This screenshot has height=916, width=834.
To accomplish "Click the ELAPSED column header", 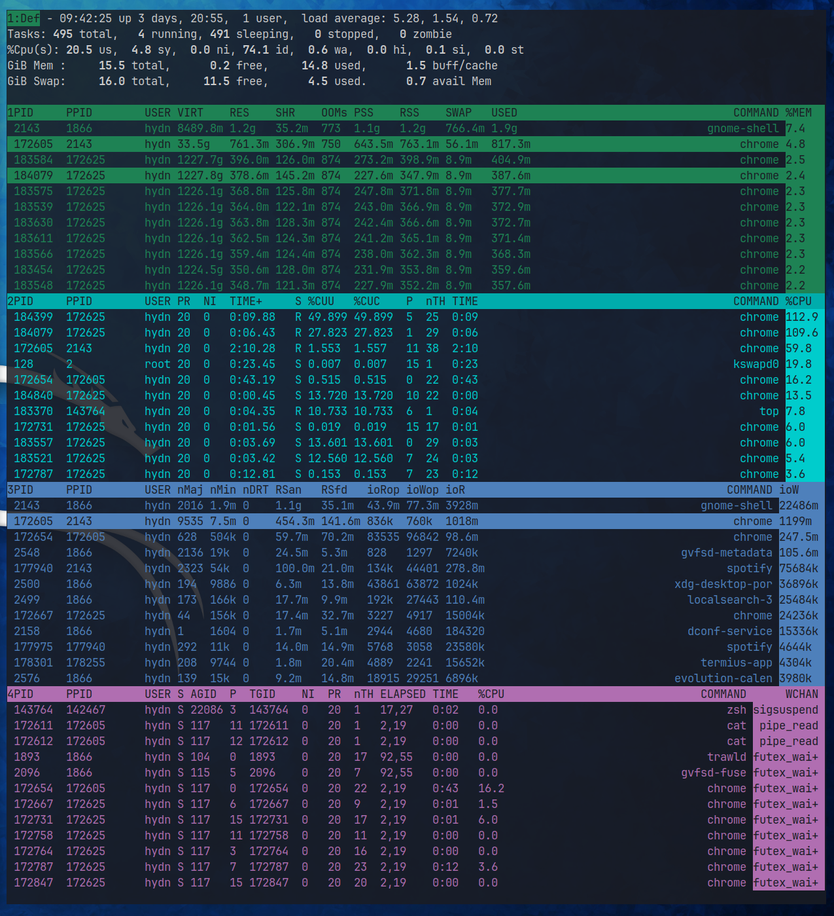I will coord(403,694).
